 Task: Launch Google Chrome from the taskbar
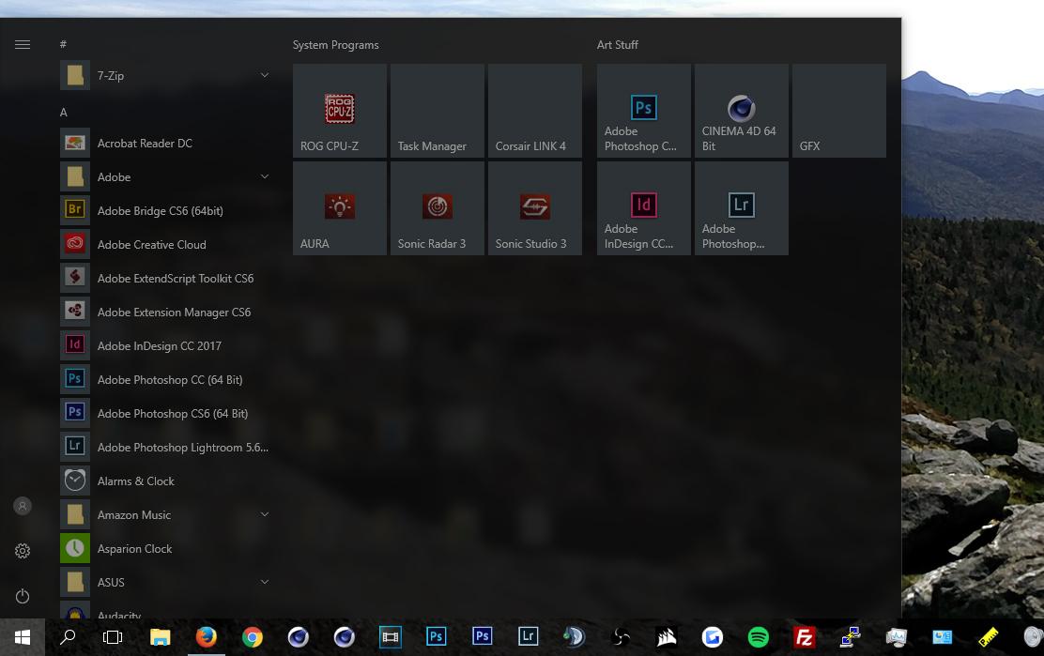click(253, 637)
